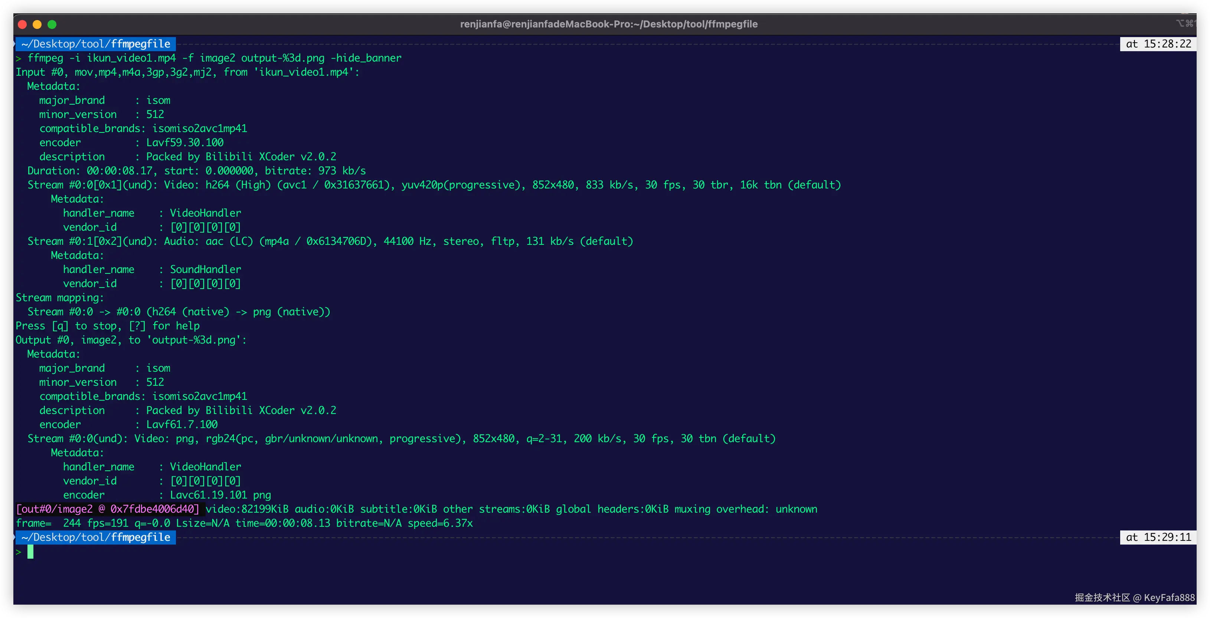This screenshot has width=1210, height=618.
Task: Click the ffmpeg command line text
Action: 214,58
